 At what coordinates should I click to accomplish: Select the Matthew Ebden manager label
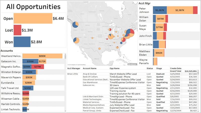pyautogui.click(x=145, y=53)
